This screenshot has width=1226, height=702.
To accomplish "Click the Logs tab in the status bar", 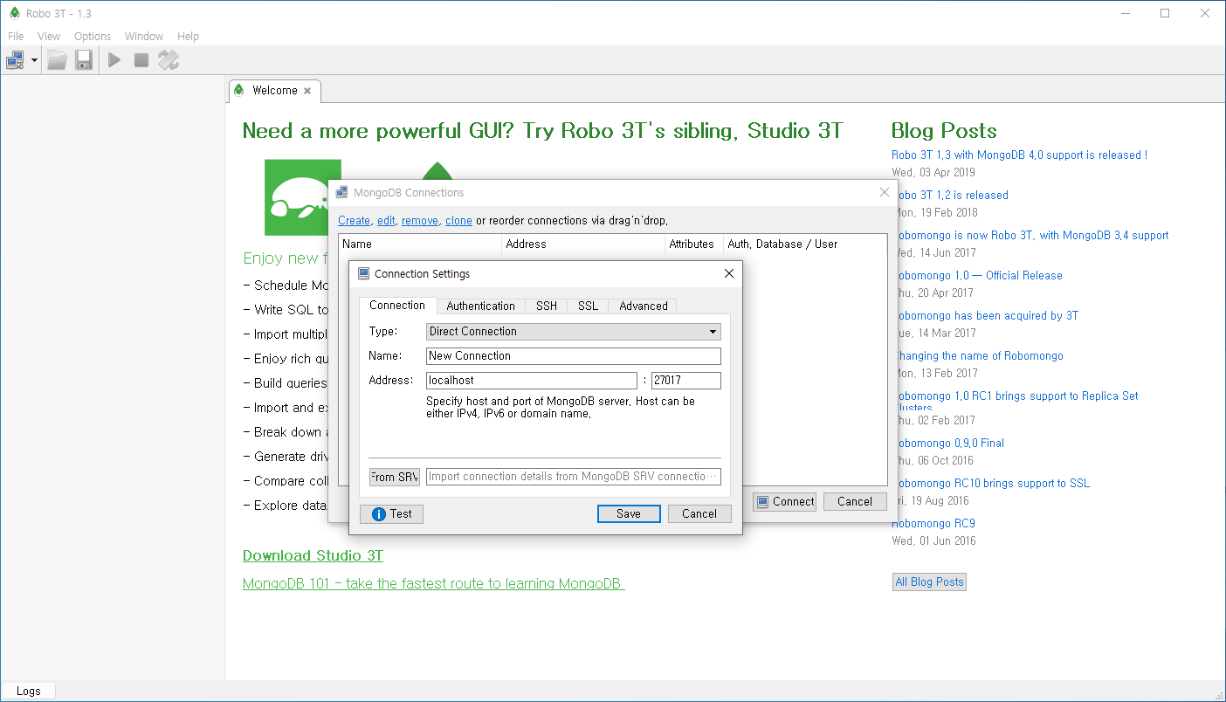I will pyautogui.click(x=28, y=691).
